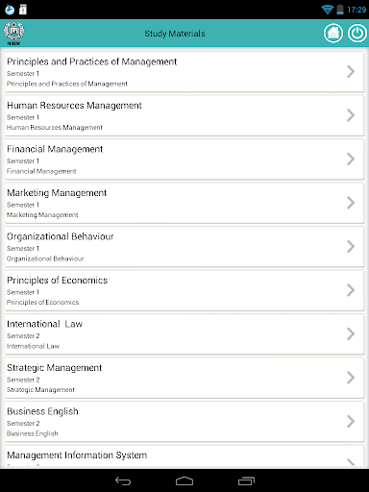Expand chevron for Principles and Practices of Management
This screenshot has height=492, width=369.
pyautogui.click(x=351, y=71)
